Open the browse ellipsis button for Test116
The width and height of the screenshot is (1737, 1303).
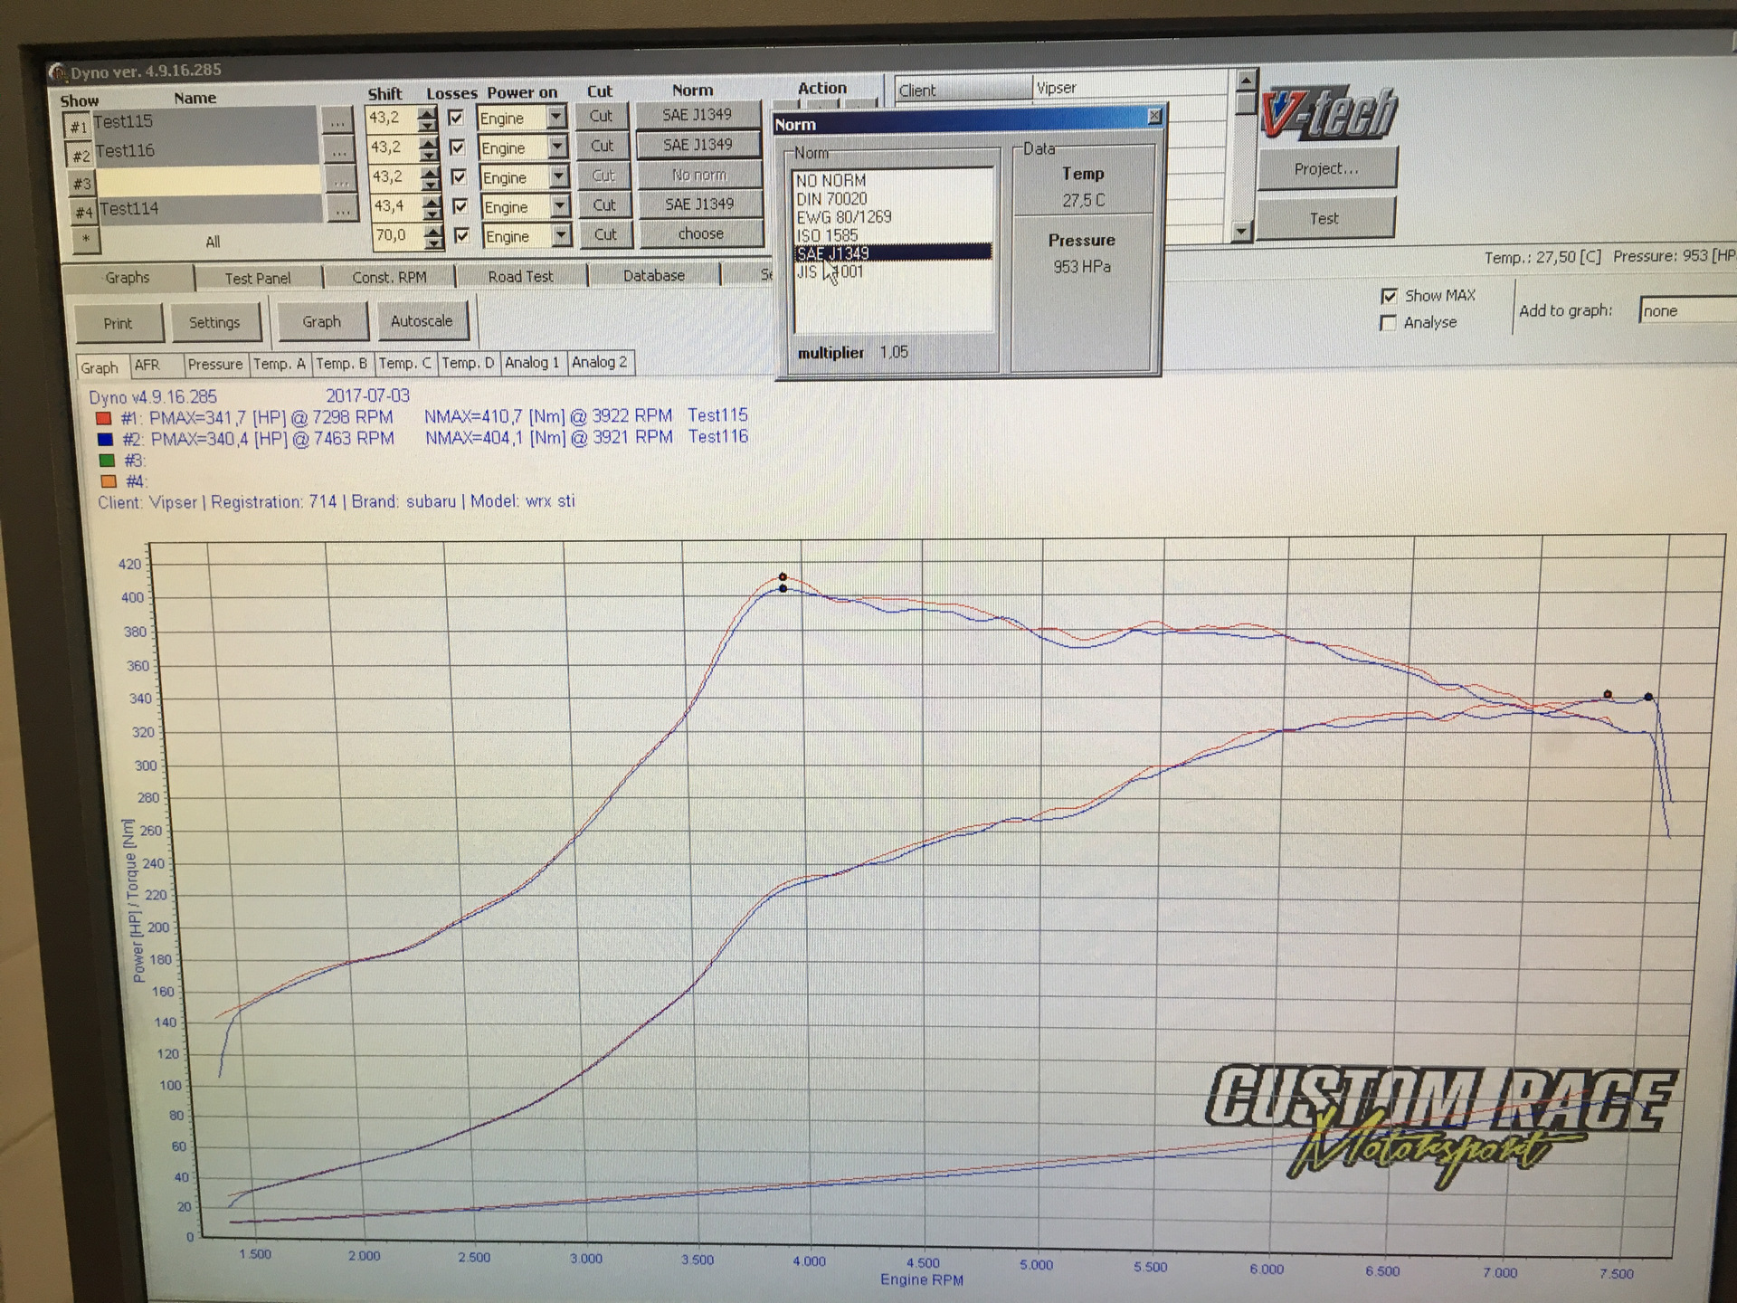[337, 151]
